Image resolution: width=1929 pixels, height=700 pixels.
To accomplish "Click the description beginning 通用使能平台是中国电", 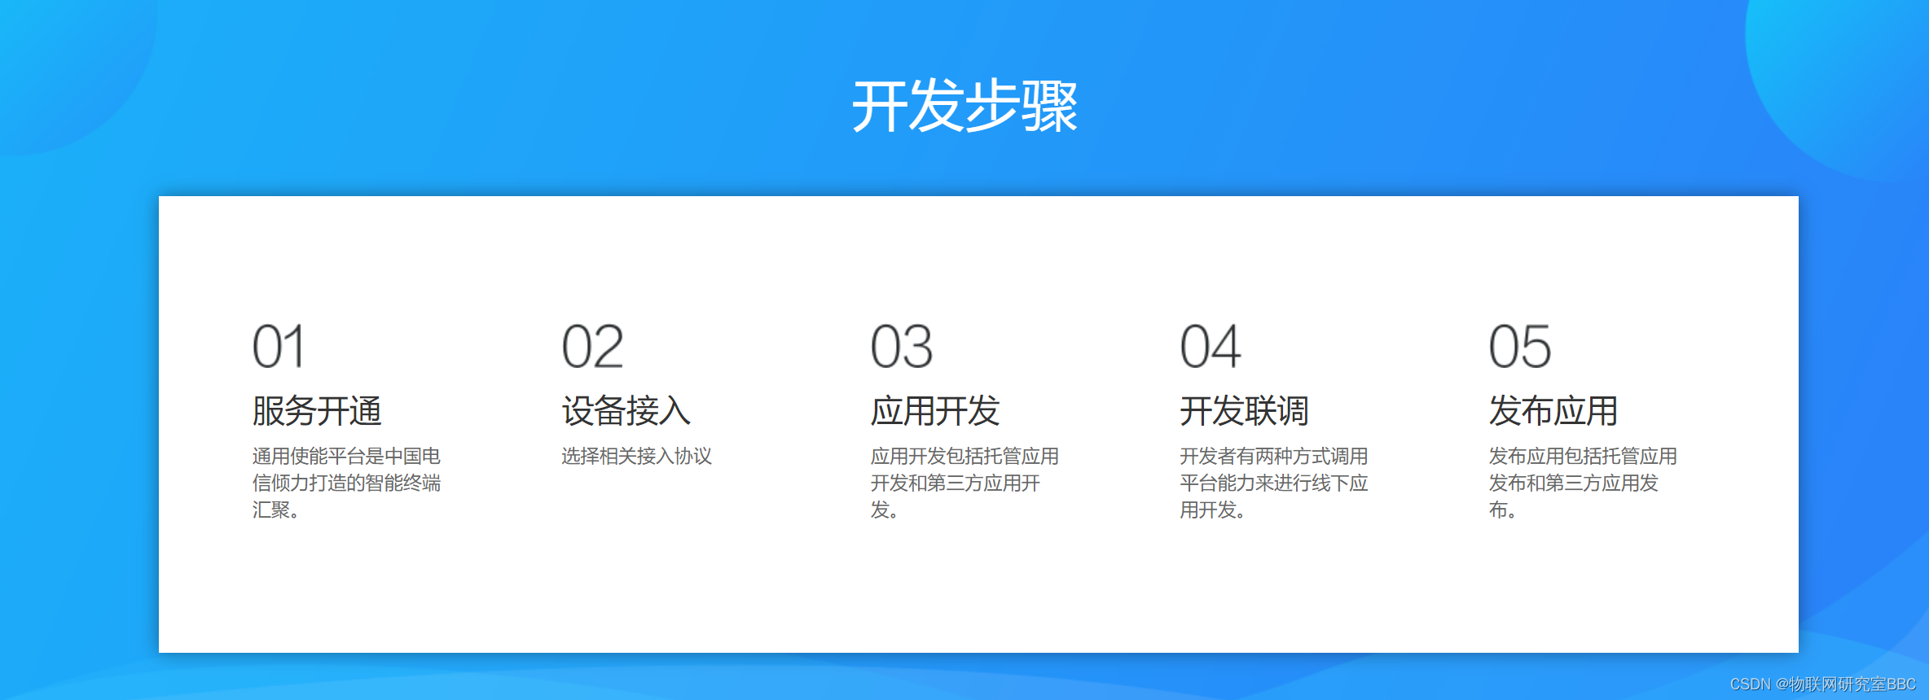I will tap(346, 483).
